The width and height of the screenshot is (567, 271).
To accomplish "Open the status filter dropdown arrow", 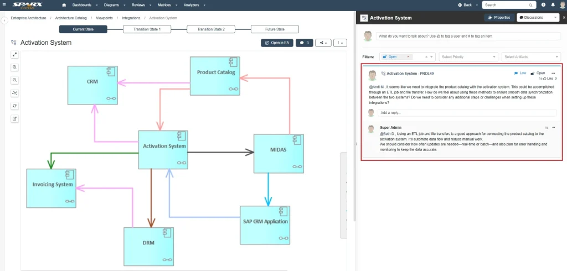I will [x=431, y=57].
